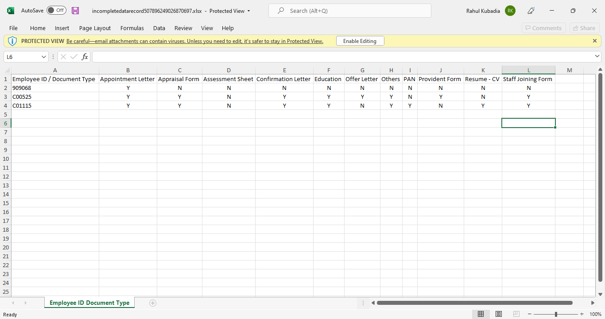The height and width of the screenshot is (319, 605).
Task: Switch to Page Layout view in status bar
Action: point(498,314)
